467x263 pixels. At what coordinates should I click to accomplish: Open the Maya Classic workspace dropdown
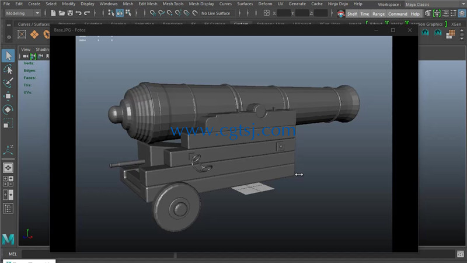435,5
